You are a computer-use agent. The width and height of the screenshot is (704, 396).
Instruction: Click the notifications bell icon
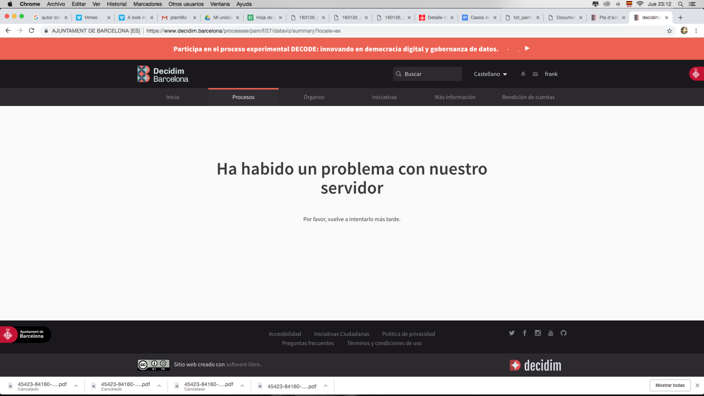(x=523, y=74)
